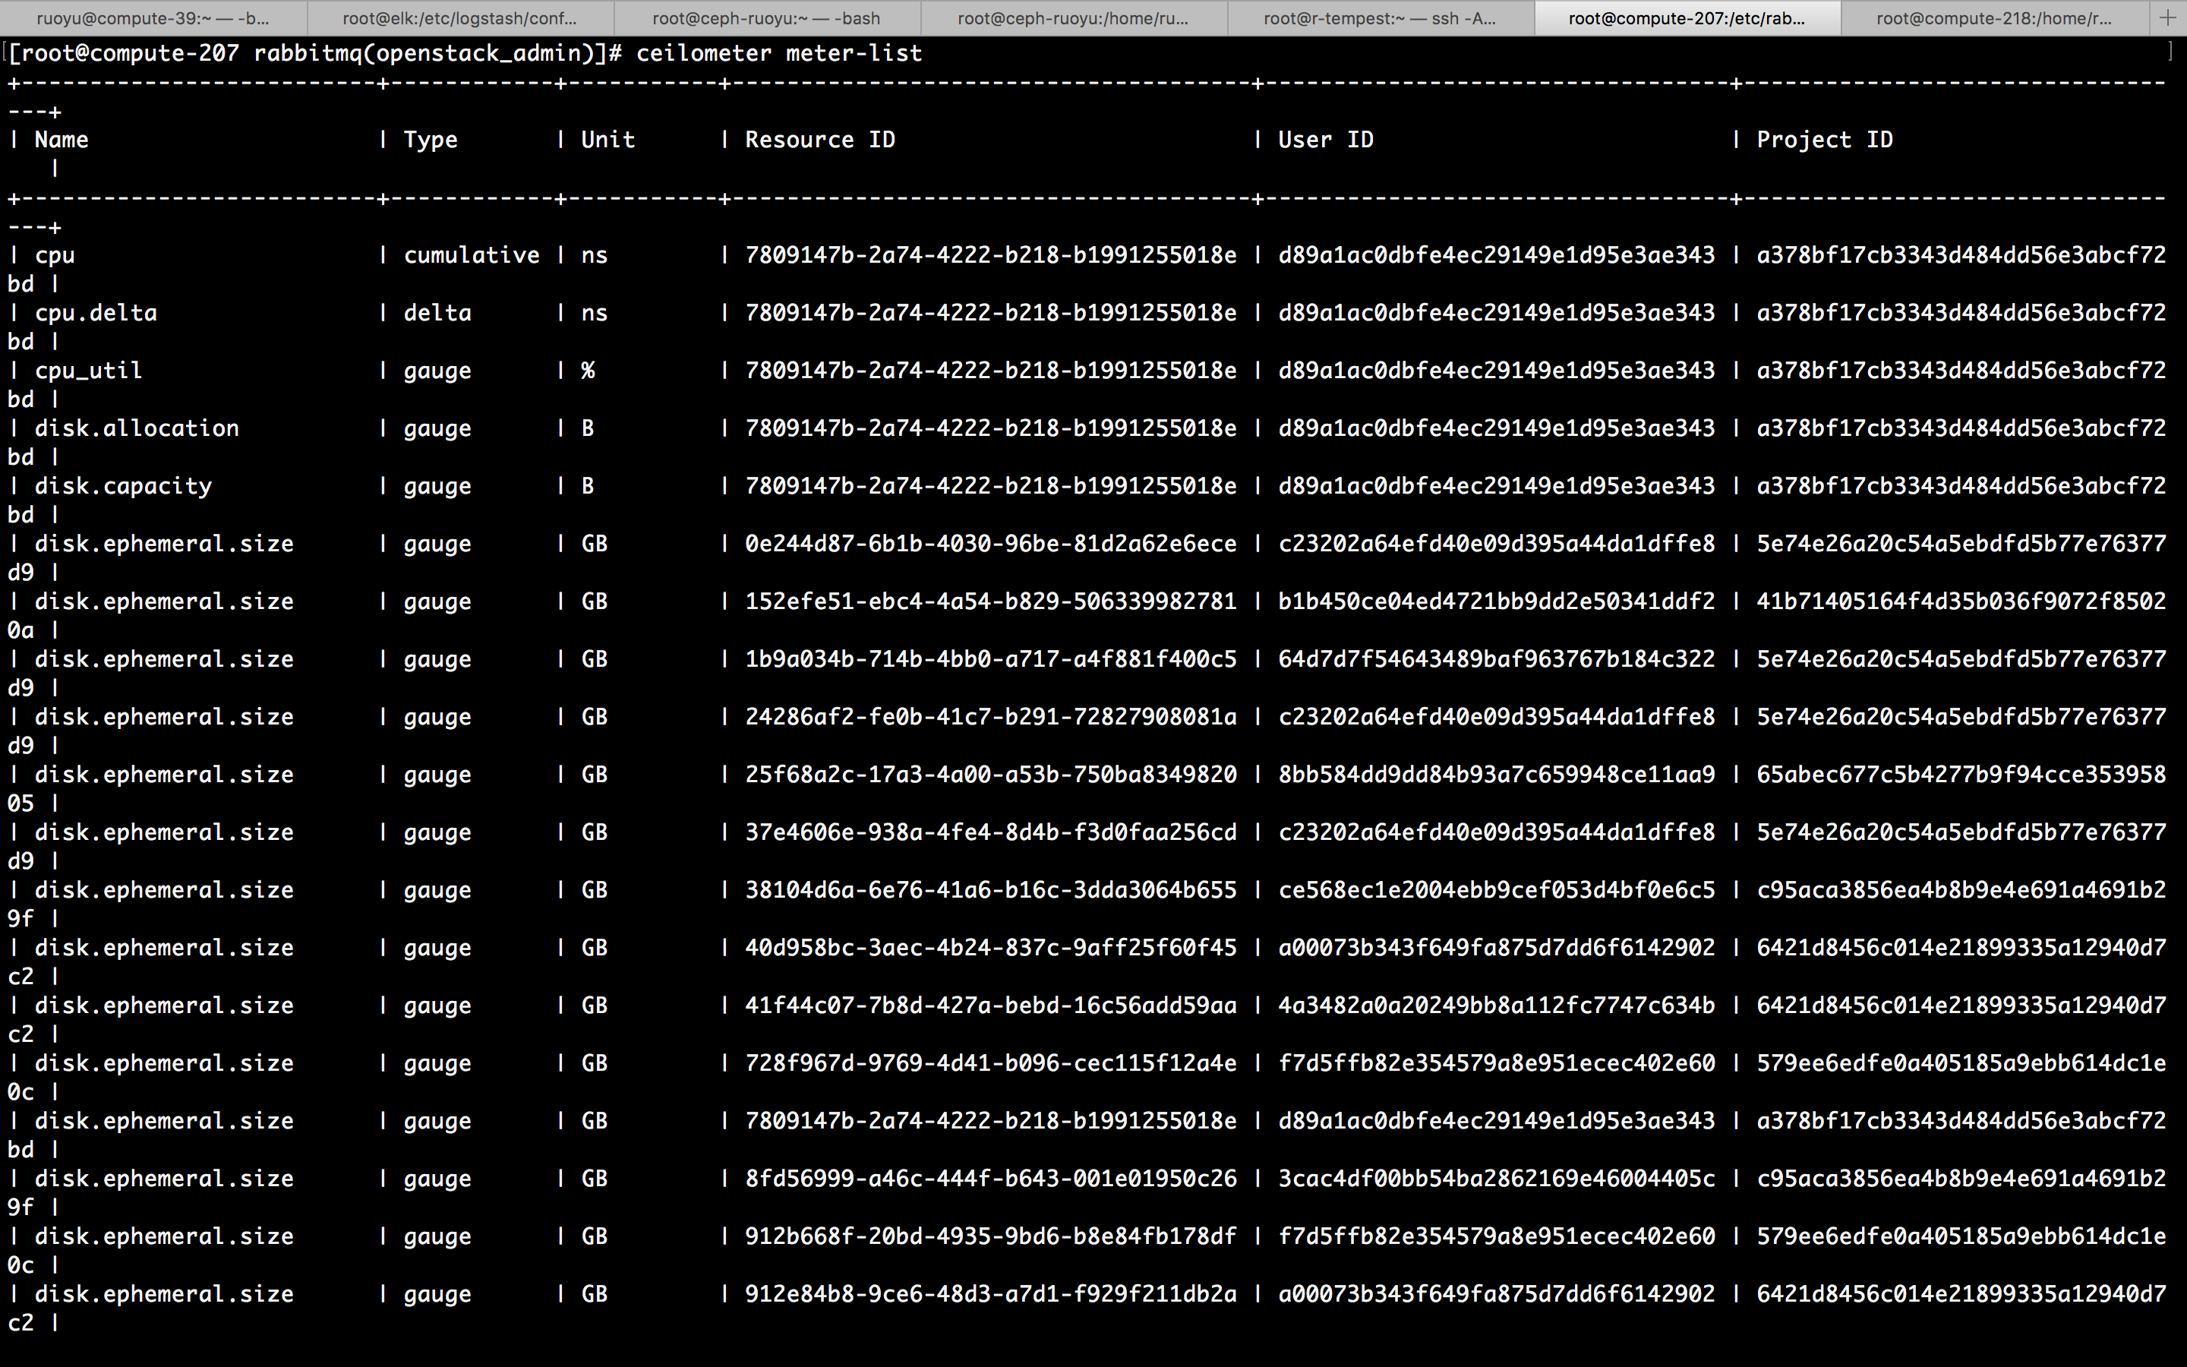This screenshot has height=1367, width=2187.
Task: Click the 'cpu' meter name
Action: [55, 256]
